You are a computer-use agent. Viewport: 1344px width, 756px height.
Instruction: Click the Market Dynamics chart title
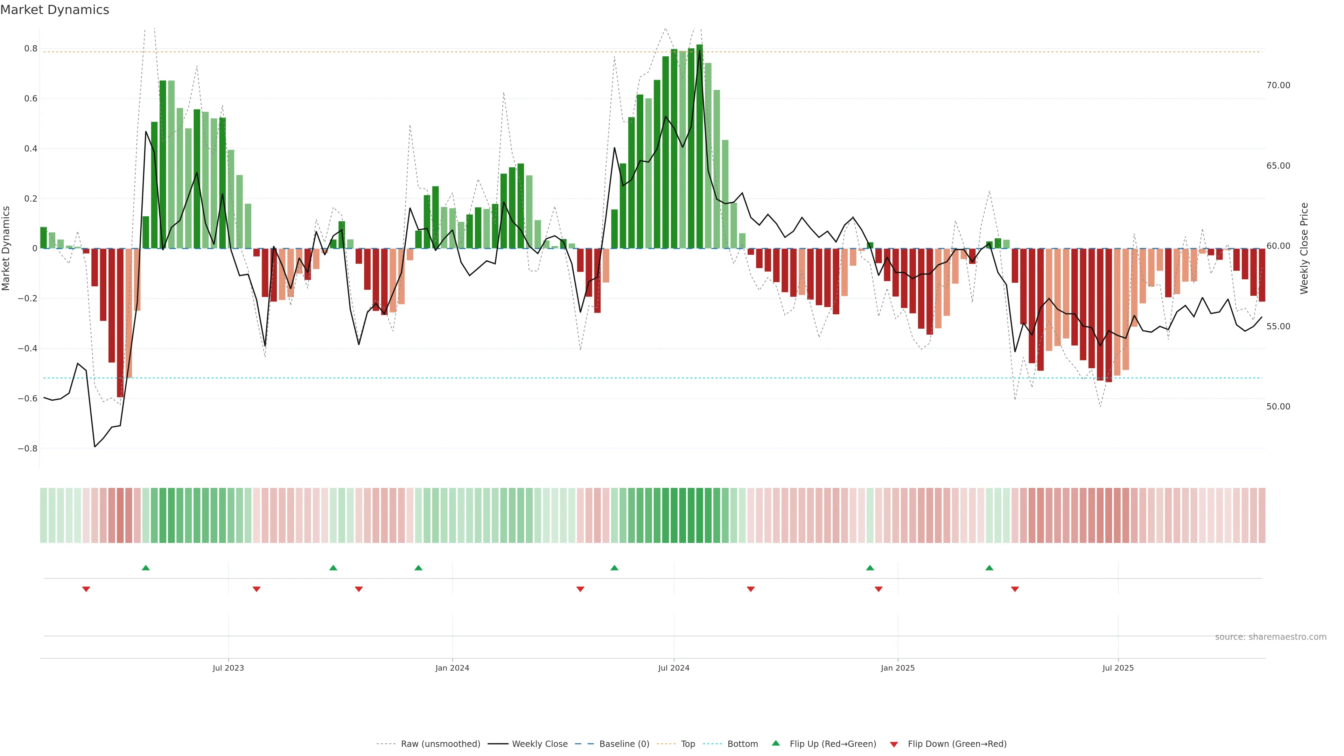click(55, 10)
